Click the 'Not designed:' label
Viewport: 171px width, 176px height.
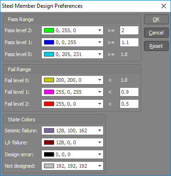click(x=20, y=166)
